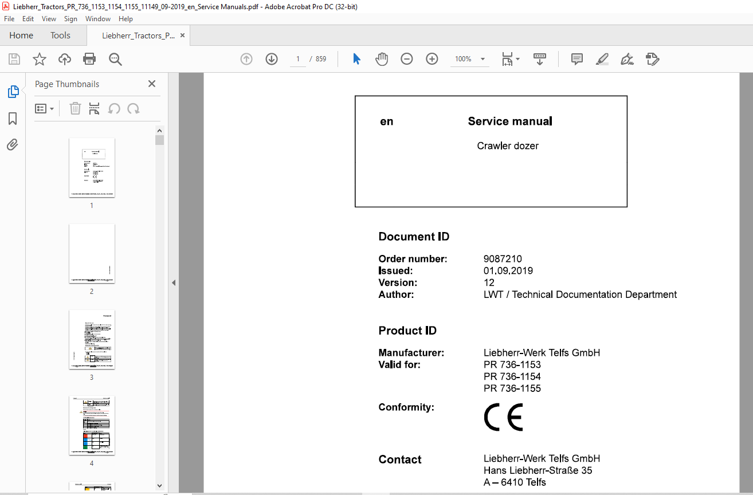Click the current page number field
The height and width of the screenshot is (495, 753).
click(x=298, y=59)
